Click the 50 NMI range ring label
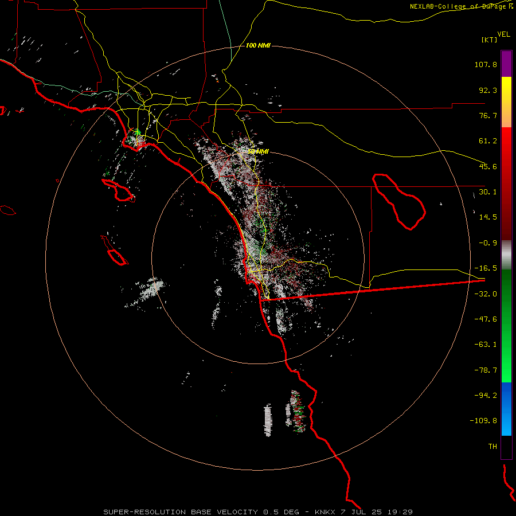This screenshot has width=516, height=516. tap(258, 151)
